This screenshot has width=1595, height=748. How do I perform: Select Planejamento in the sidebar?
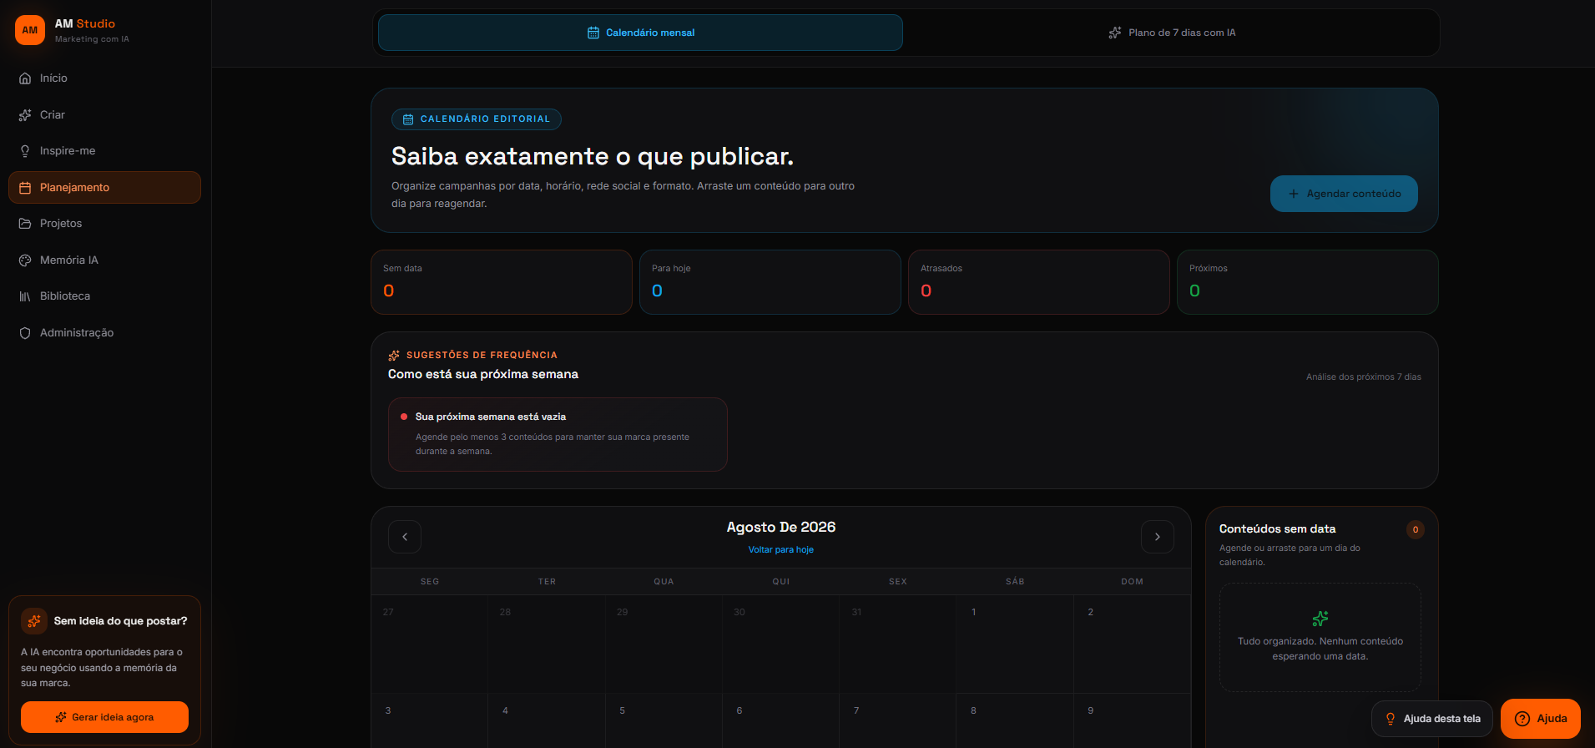coord(104,188)
